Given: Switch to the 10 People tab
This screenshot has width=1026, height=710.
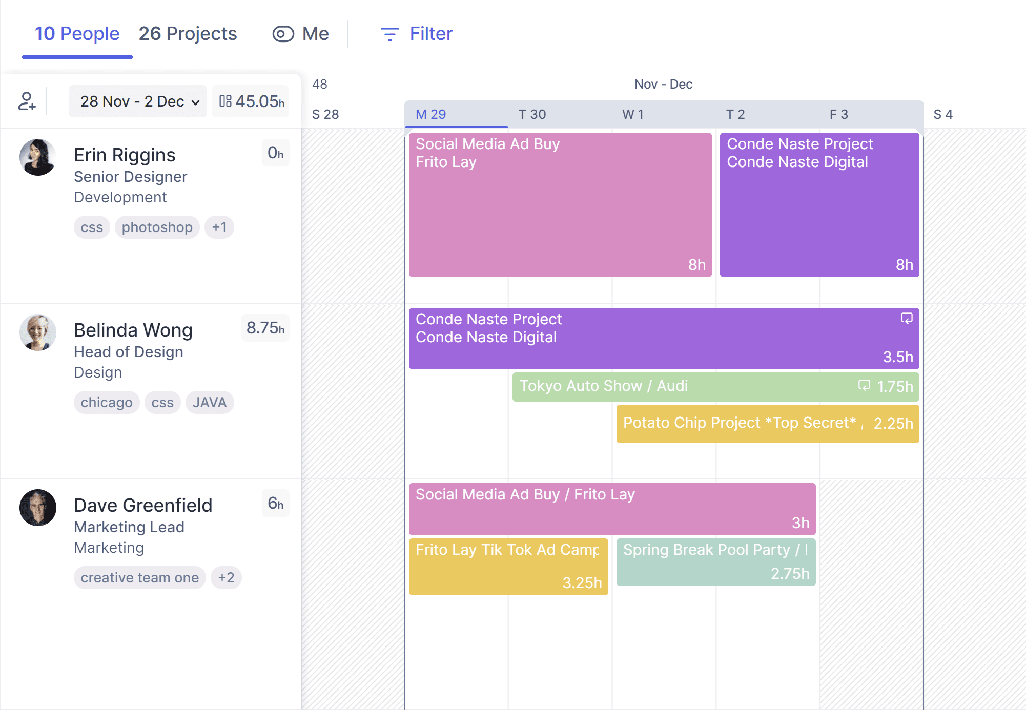Looking at the screenshot, I should click(x=77, y=34).
